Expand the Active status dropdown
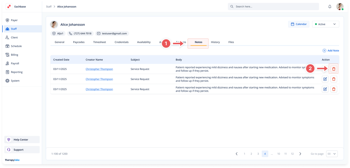The height and width of the screenshot is (168, 350). 325,24
